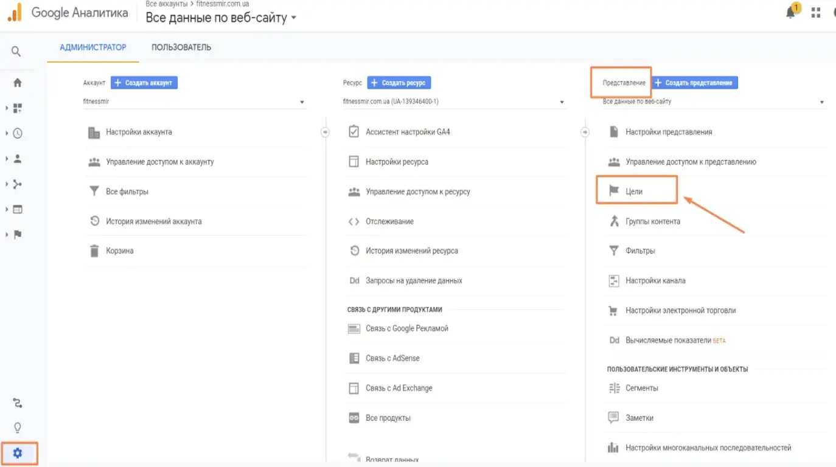The height and width of the screenshot is (467, 836).
Task: Open Вычисляемые показатели
Action: (668, 341)
